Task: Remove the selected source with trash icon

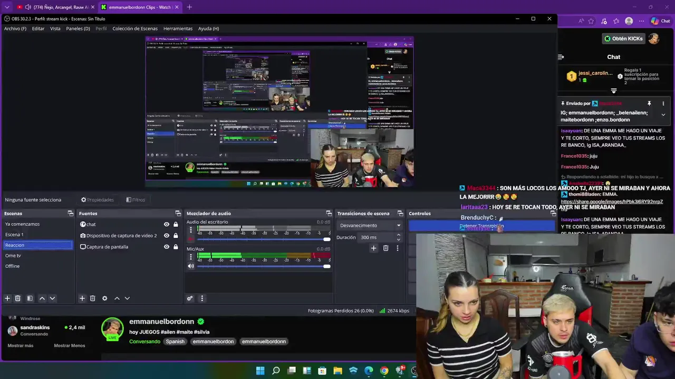Action: point(92,298)
